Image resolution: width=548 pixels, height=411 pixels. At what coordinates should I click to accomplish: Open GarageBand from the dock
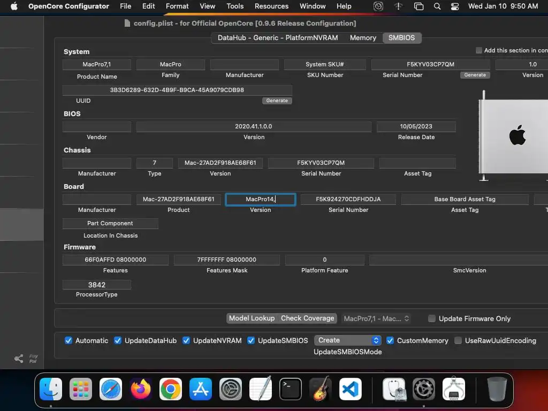pyautogui.click(x=321, y=389)
